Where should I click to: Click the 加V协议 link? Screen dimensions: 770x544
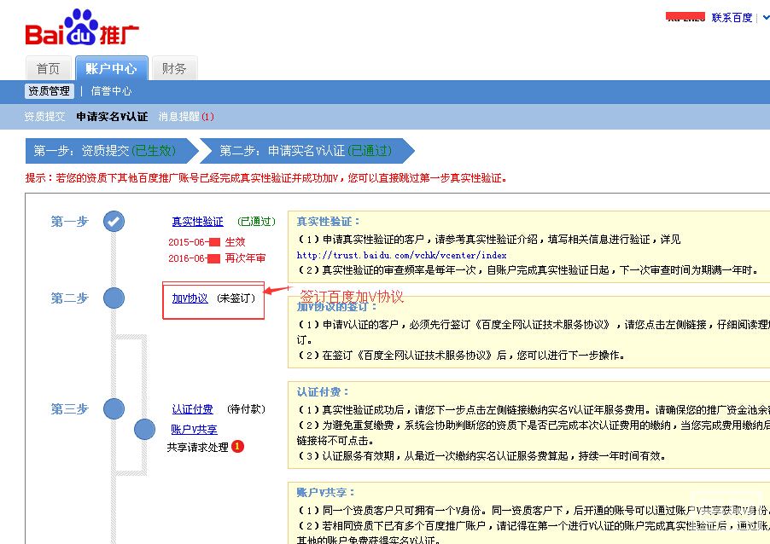click(190, 298)
